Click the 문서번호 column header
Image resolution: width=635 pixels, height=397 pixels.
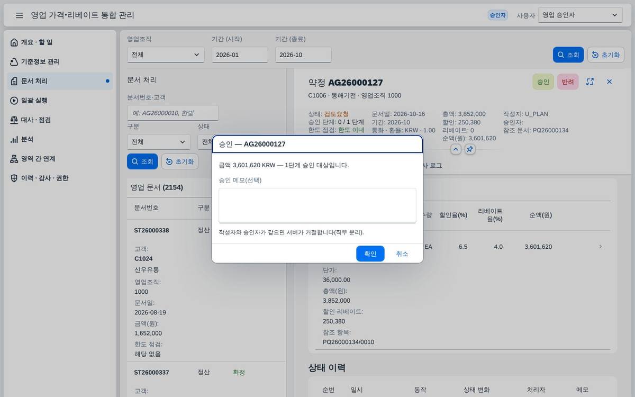point(147,207)
